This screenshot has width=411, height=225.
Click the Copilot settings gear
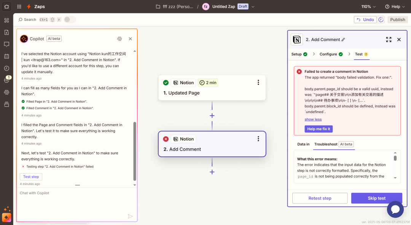click(x=119, y=39)
